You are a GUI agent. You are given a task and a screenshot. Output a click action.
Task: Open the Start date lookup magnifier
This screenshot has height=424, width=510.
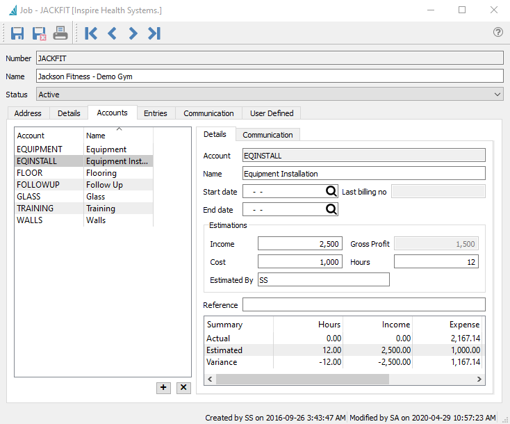click(331, 192)
